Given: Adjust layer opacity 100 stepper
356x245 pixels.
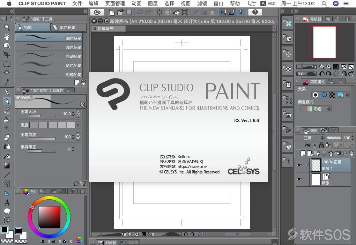Looking at the screenshot, I should pos(353,138).
